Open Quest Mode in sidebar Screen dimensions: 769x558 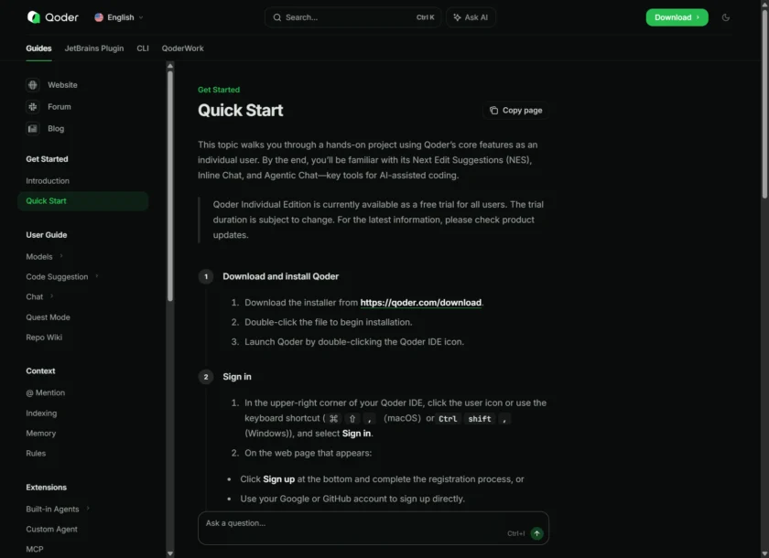[x=48, y=317]
